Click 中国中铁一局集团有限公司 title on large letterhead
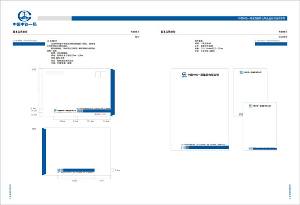This screenshot has height=205, width=300. coord(203,75)
